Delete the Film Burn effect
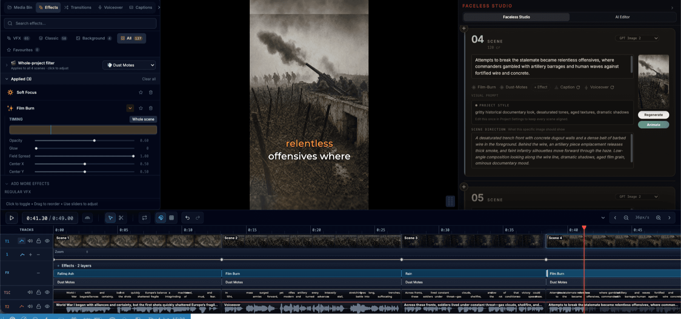681x319 pixels. [x=151, y=108]
